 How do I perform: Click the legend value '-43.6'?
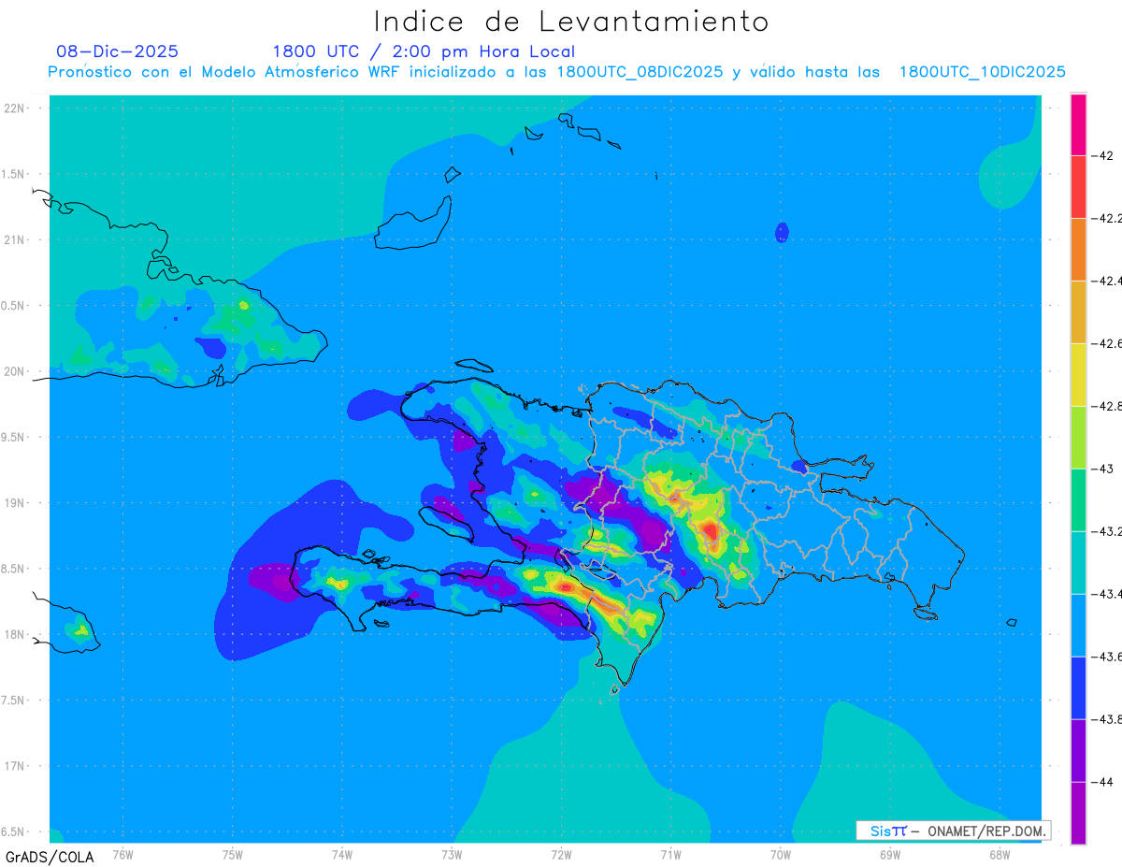click(x=1108, y=657)
